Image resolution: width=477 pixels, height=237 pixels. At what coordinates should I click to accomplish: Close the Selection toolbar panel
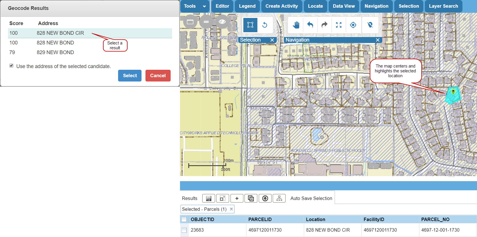coord(272,40)
